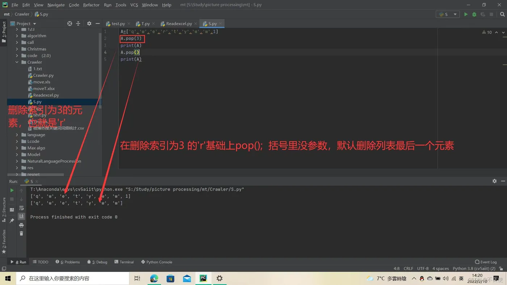Collapse the Crawler folder
Viewport: 507px width, 285px height.
[x=17, y=62]
